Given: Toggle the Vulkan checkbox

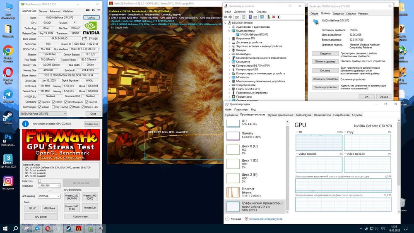Looking at the screenshot, I should 40,107.
